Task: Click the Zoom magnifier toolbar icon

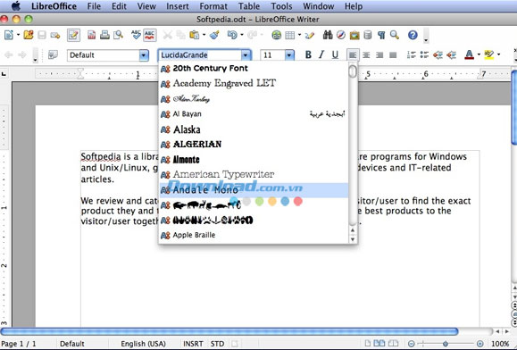Action: [395, 35]
